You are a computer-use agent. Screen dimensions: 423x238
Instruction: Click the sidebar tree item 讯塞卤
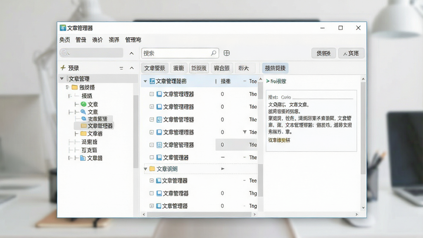pyautogui.click(x=89, y=142)
